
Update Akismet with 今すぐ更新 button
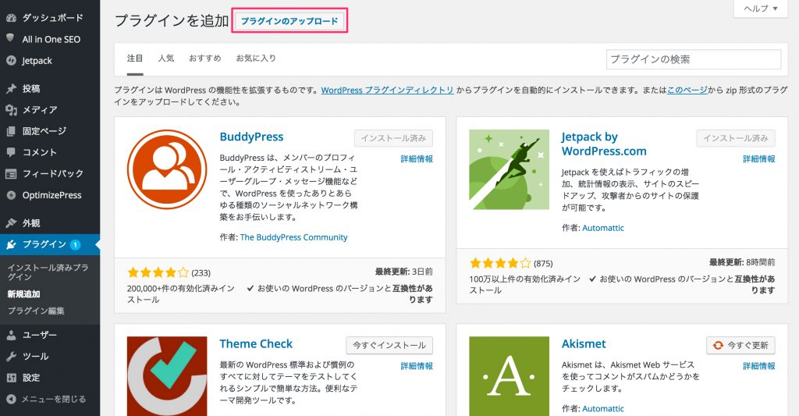tap(740, 345)
